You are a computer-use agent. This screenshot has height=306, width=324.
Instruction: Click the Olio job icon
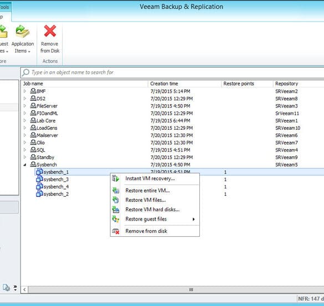pyautogui.click(x=33, y=142)
